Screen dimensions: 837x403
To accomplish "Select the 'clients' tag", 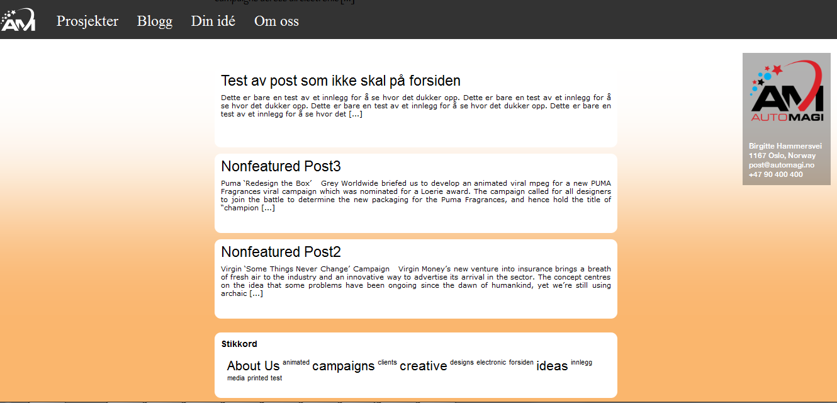I will pos(388,362).
